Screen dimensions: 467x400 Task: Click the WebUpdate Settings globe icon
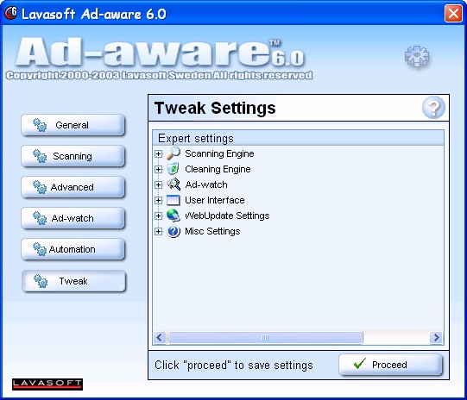(174, 216)
